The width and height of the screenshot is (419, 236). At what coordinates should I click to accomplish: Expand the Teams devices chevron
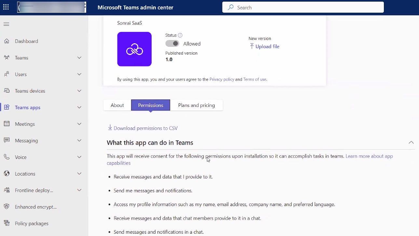(79, 91)
